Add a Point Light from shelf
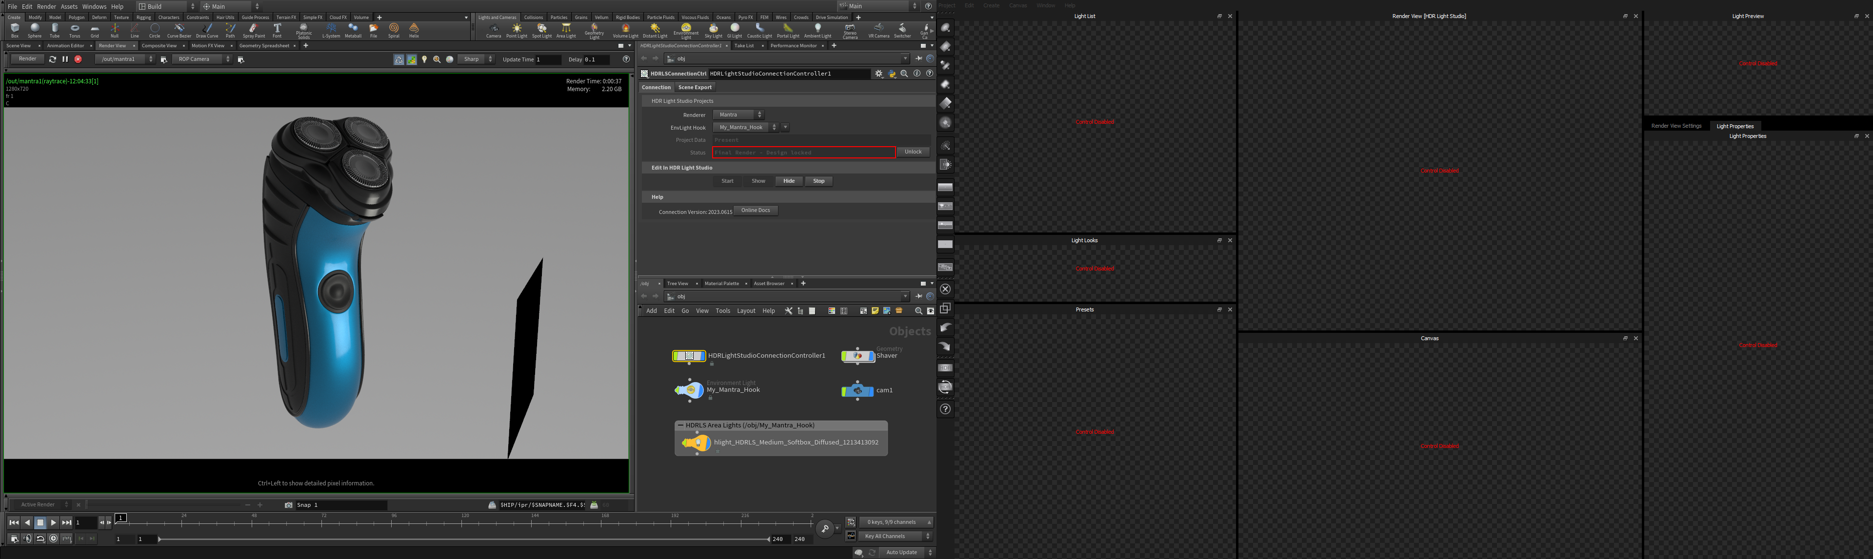The height and width of the screenshot is (559, 1873). coord(516,31)
